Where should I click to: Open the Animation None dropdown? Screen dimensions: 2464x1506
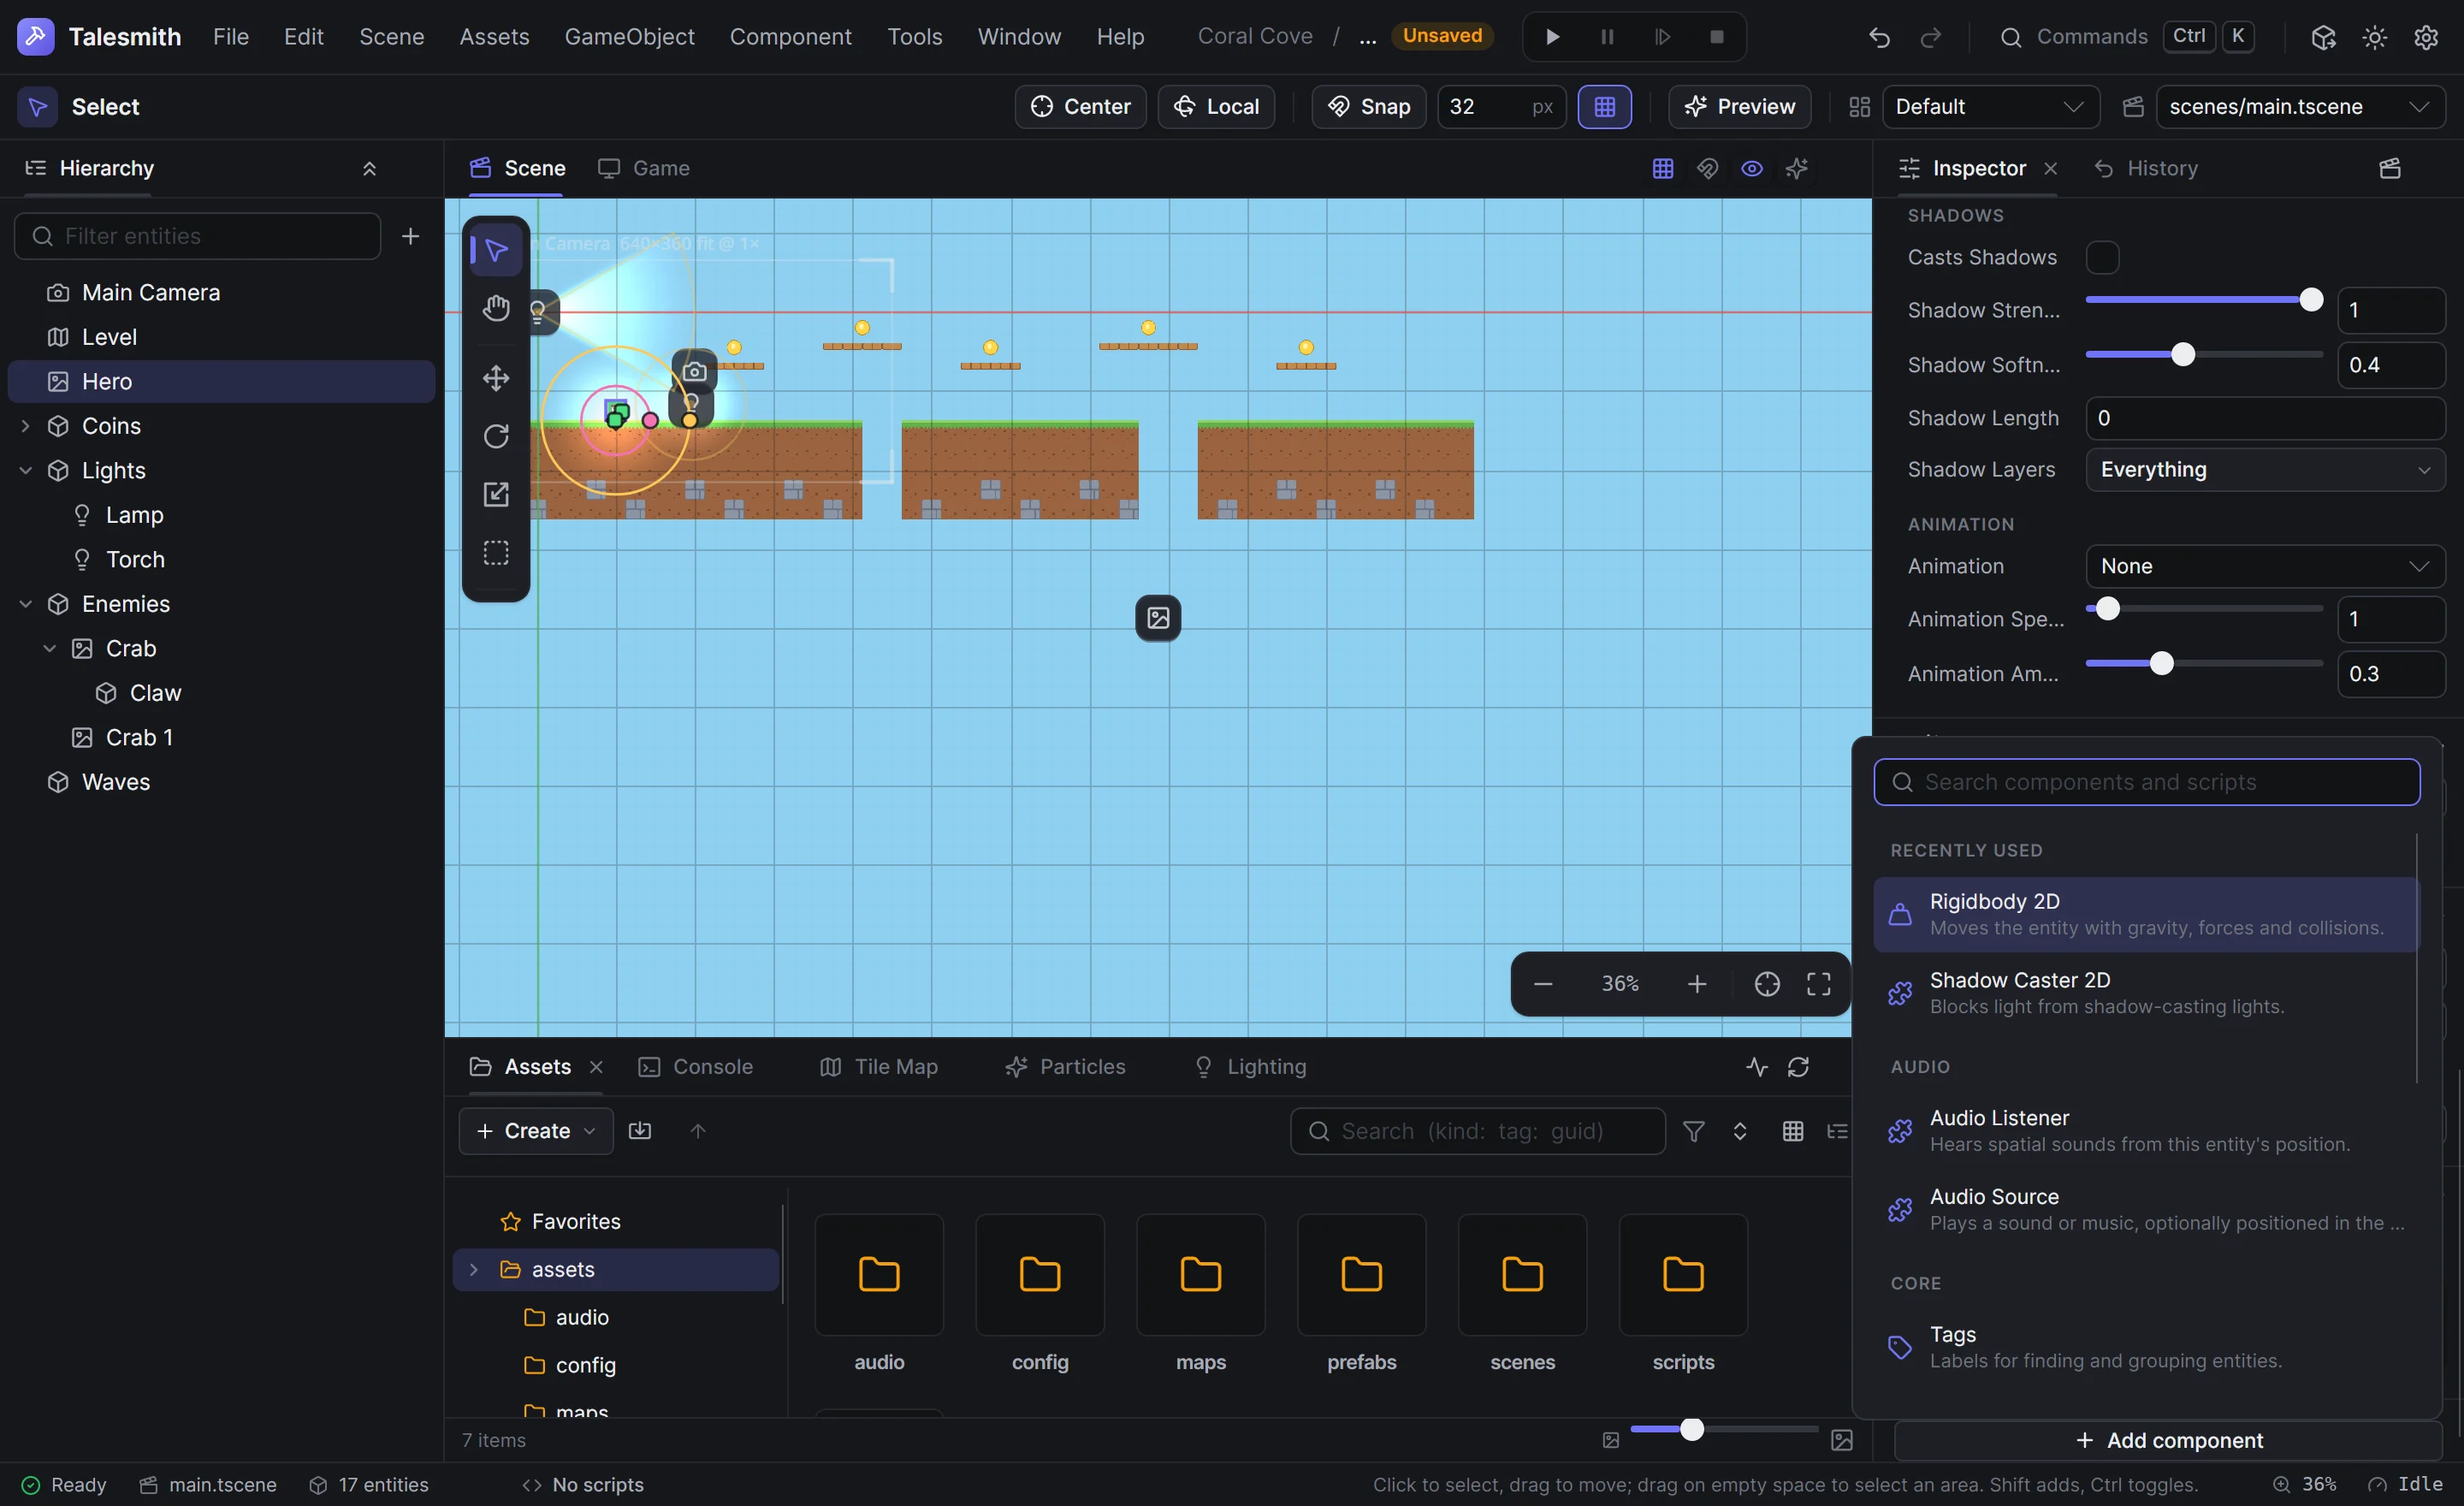pos(2265,566)
